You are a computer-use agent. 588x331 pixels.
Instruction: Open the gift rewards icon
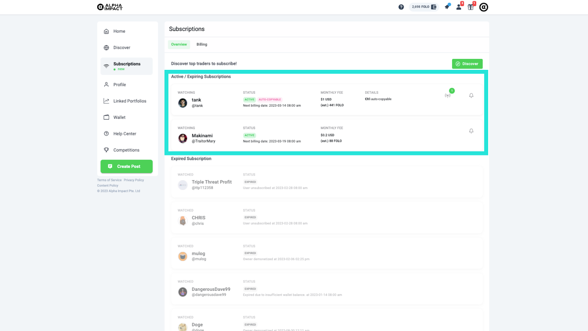(x=471, y=7)
